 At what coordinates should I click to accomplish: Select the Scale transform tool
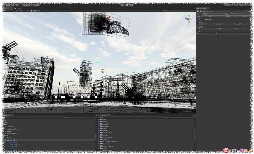click(17, 5)
